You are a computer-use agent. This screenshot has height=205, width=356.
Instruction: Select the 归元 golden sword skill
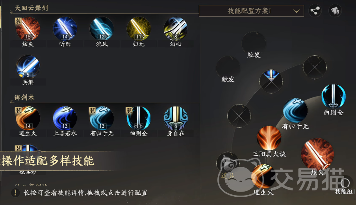pyautogui.click(x=139, y=28)
